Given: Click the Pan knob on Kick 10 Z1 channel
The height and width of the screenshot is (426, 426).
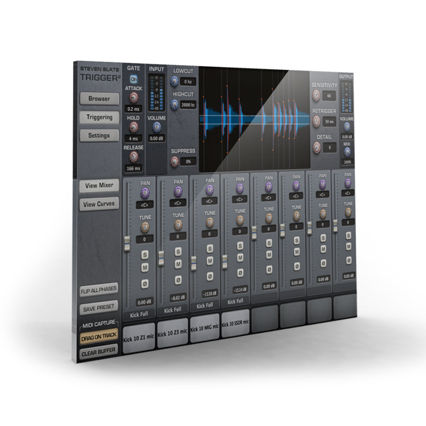Looking at the screenshot, I should 145,193.
